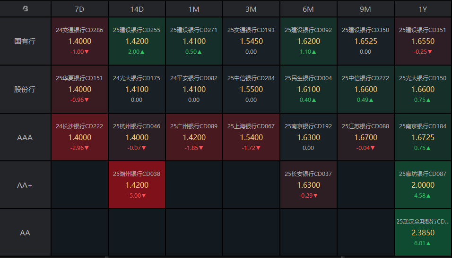Image resolution: width=452 pixels, height=258 pixels.
Task: Click the 2.3850 yield value
Action: point(423,233)
